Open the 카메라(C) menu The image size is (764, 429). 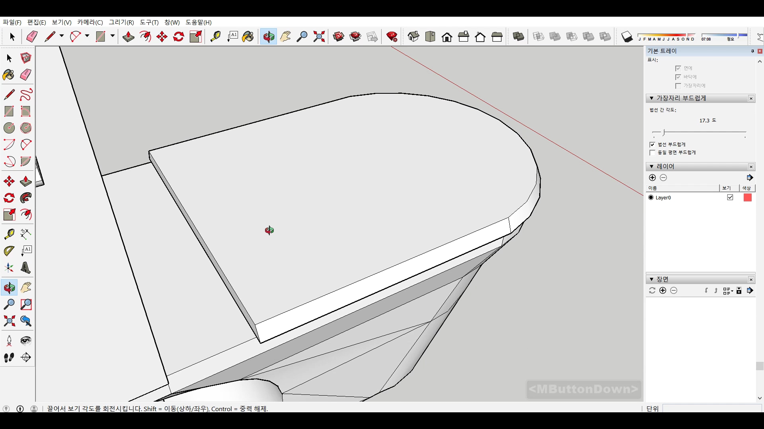click(90, 22)
